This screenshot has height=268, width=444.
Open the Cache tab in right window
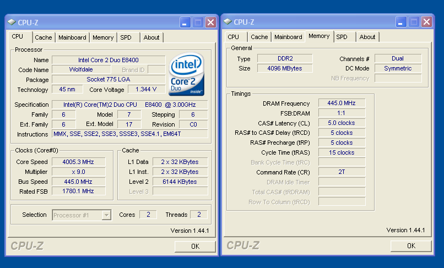click(x=259, y=37)
